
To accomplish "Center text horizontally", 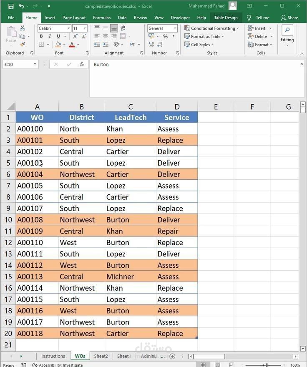I will 106,36.
